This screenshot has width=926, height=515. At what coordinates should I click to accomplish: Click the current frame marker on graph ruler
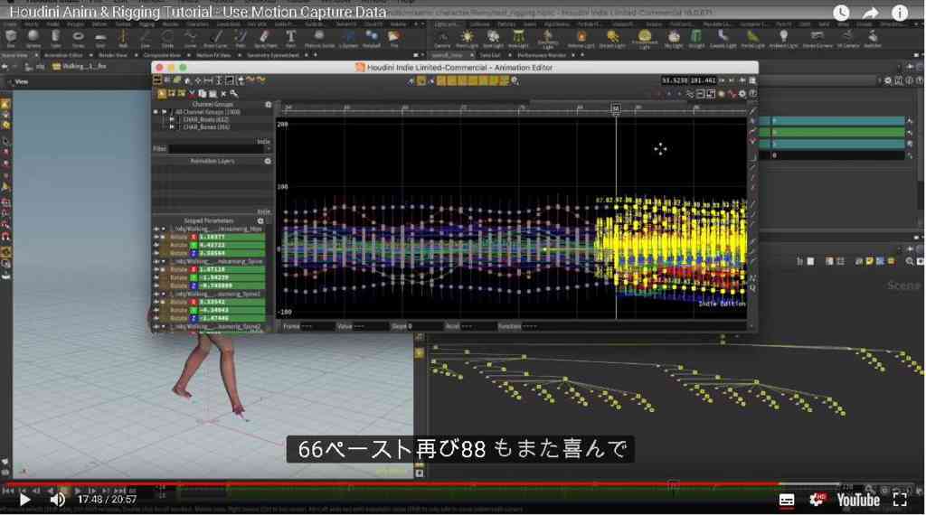[x=615, y=108]
